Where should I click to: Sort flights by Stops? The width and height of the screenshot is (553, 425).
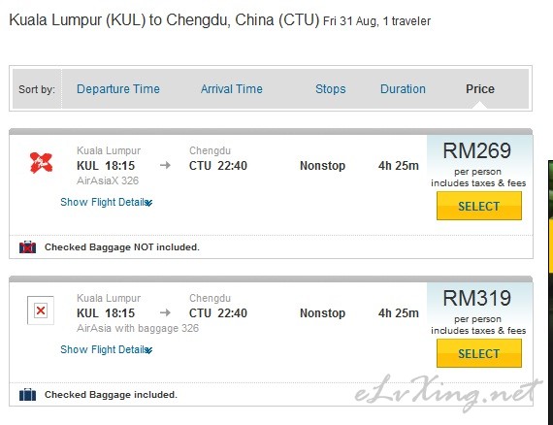pyautogui.click(x=331, y=89)
